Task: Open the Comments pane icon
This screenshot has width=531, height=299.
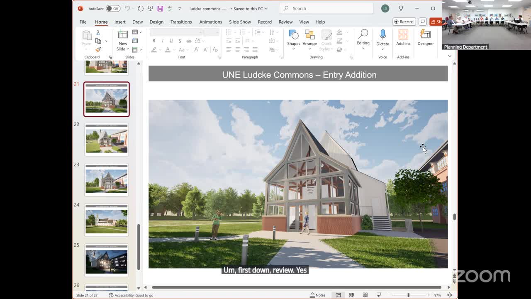Action: (x=422, y=22)
